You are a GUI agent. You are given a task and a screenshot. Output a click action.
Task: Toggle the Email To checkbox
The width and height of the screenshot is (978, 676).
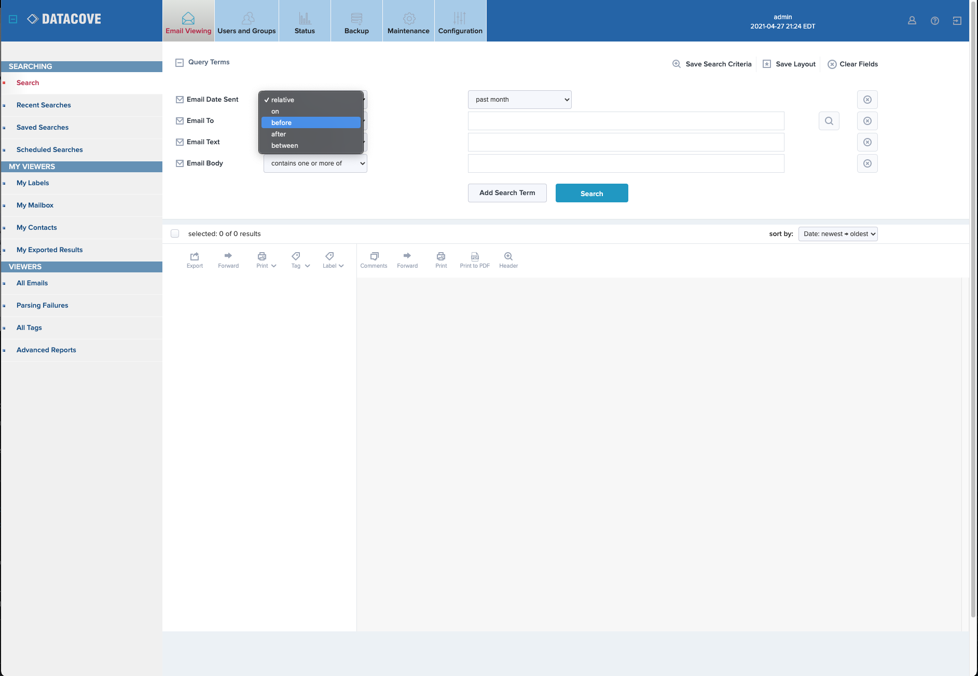click(x=180, y=121)
